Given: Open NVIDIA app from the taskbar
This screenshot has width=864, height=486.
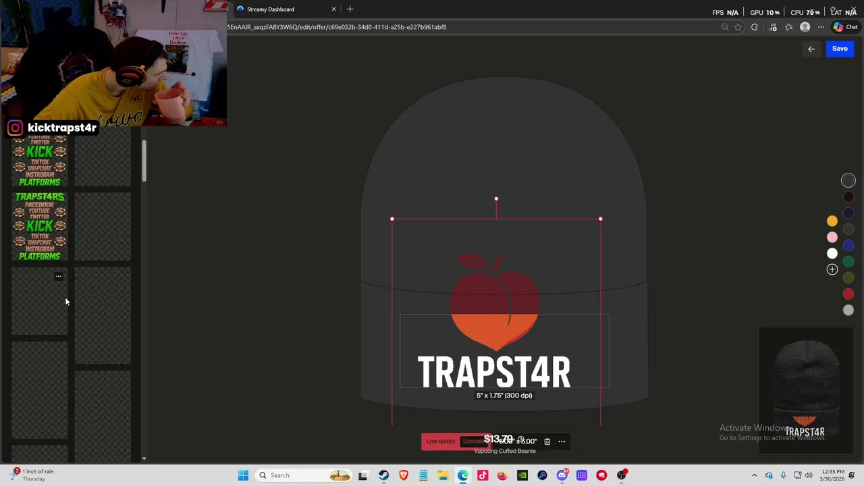Looking at the screenshot, I should (522, 475).
